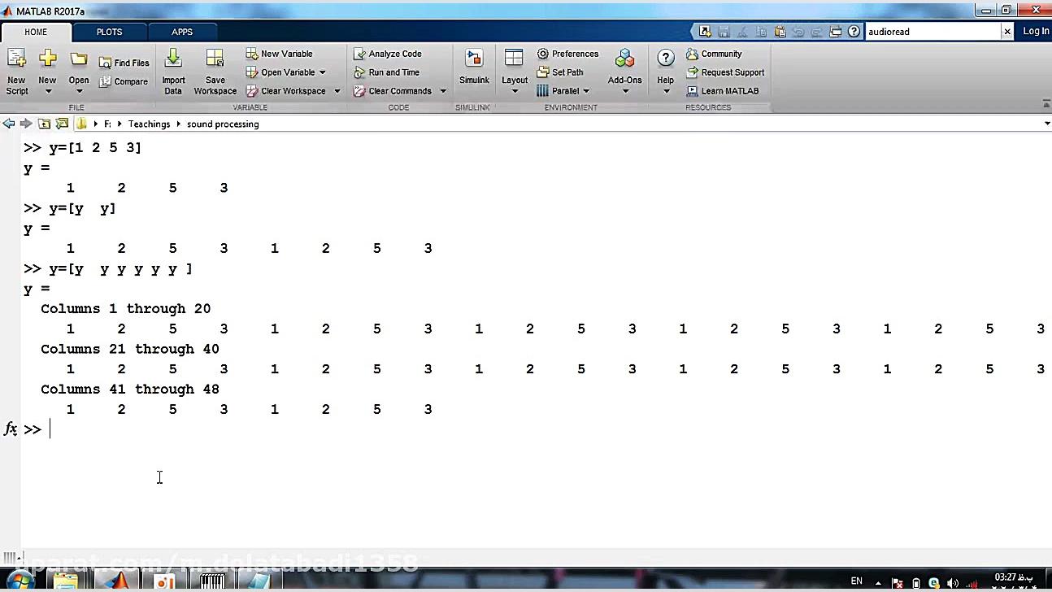Click the text 'Columns 1 through 20'

tap(125, 309)
